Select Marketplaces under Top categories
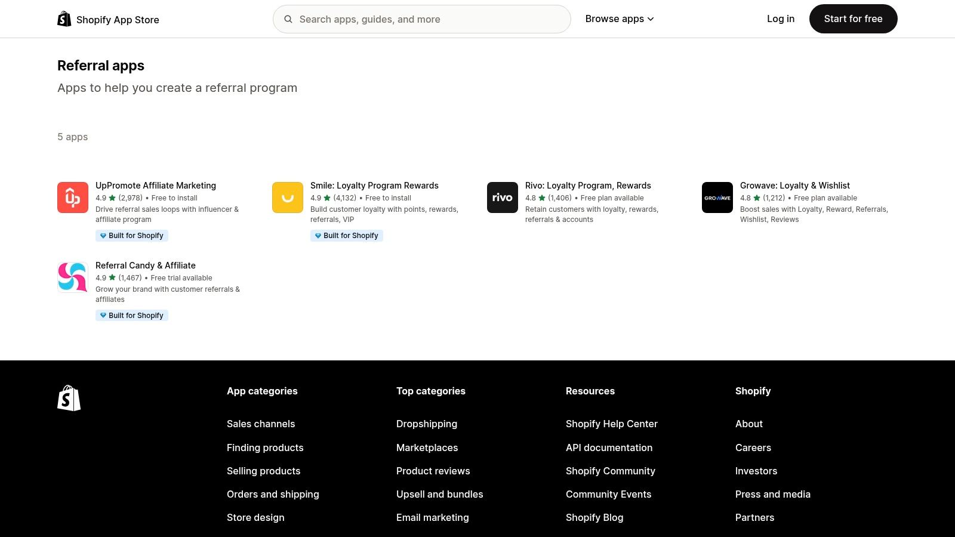The height and width of the screenshot is (537, 955). pyautogui.click(x=427, y=447)
